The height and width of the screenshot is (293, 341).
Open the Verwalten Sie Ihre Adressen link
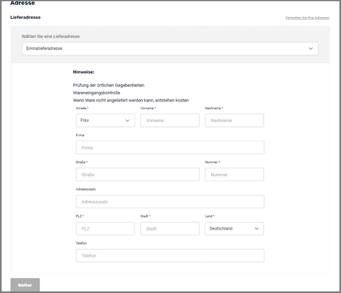click(307, 18)
